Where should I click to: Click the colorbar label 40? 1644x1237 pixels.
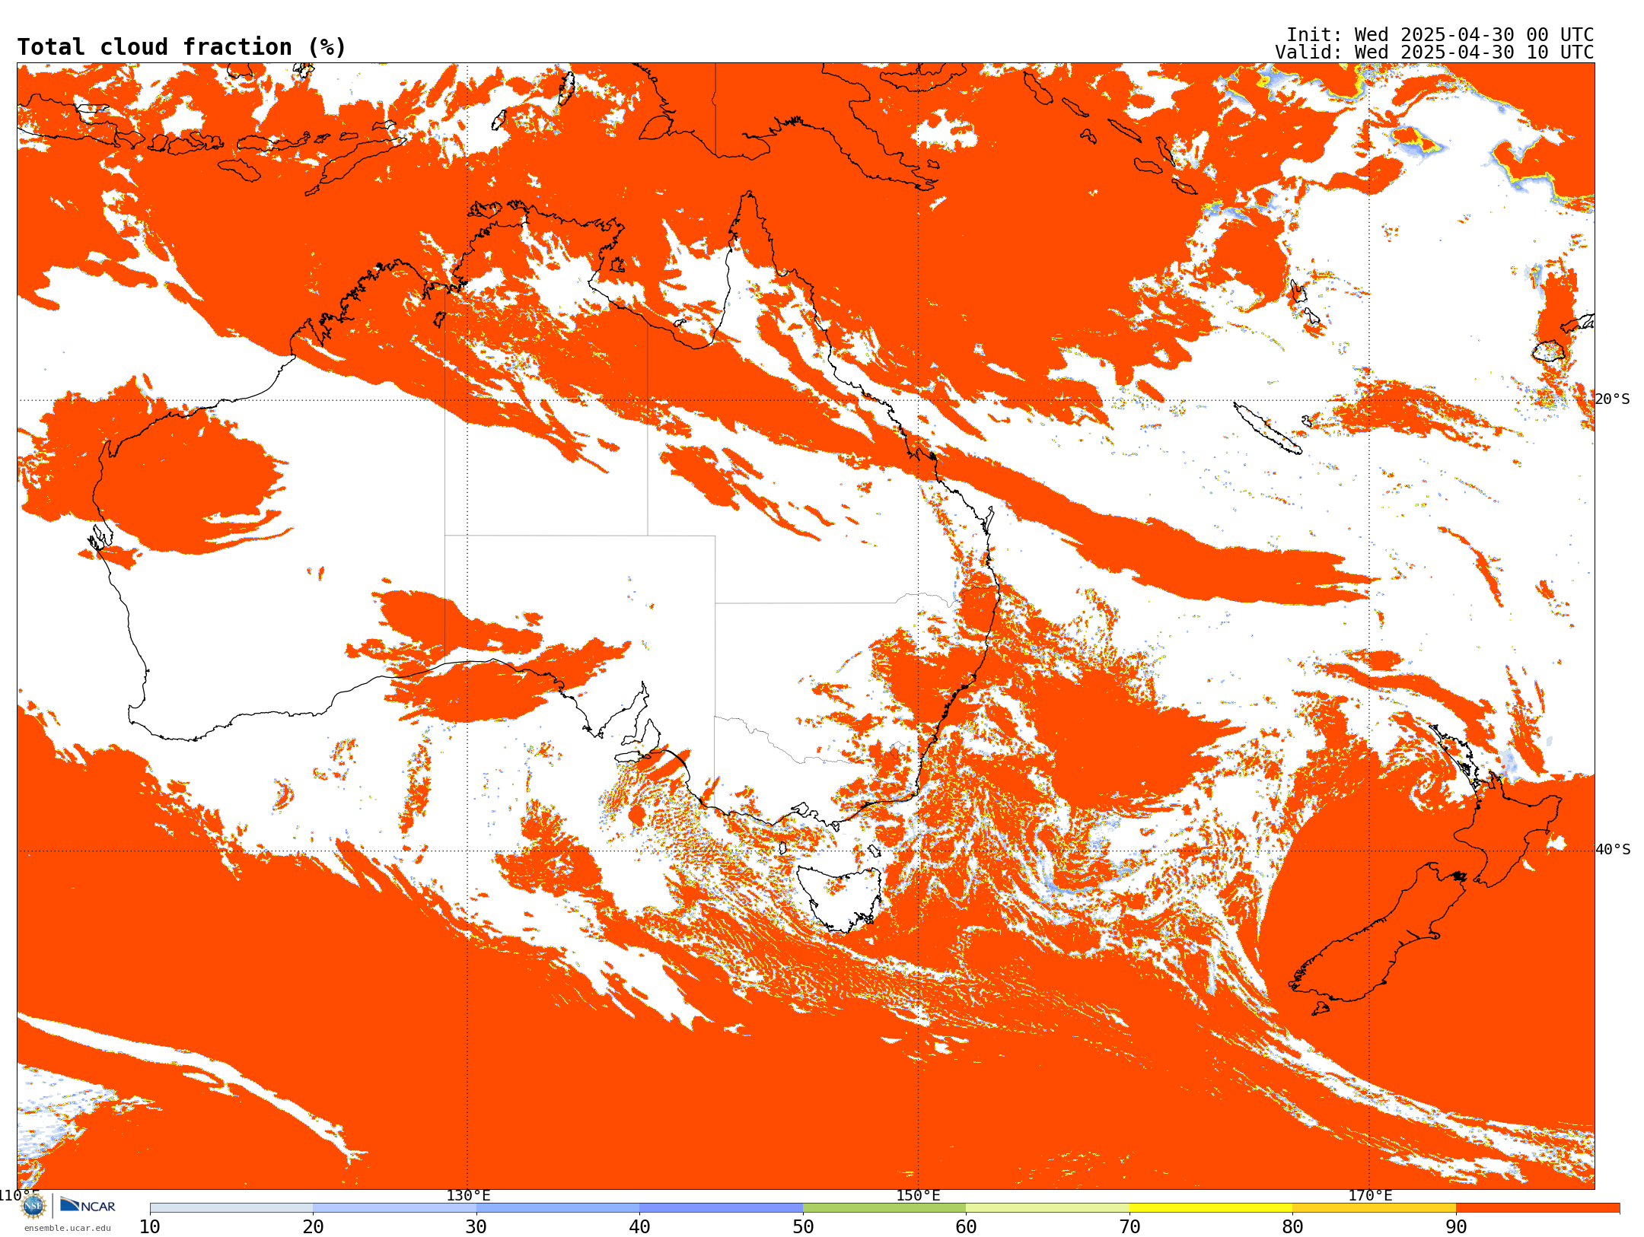(x=639, y=1227)
